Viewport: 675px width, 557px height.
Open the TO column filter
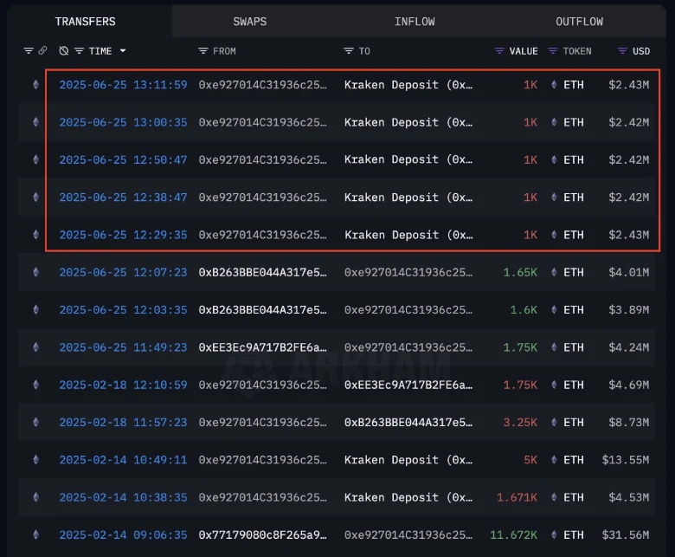(349, 51)
